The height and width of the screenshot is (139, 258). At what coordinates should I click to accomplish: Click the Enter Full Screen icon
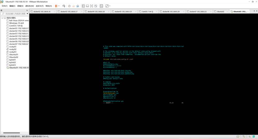[x=92, y=6]
